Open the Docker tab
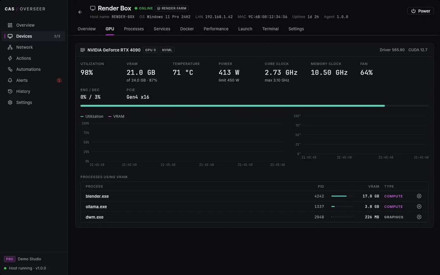440x275 pixels. (x=187, y=29)
